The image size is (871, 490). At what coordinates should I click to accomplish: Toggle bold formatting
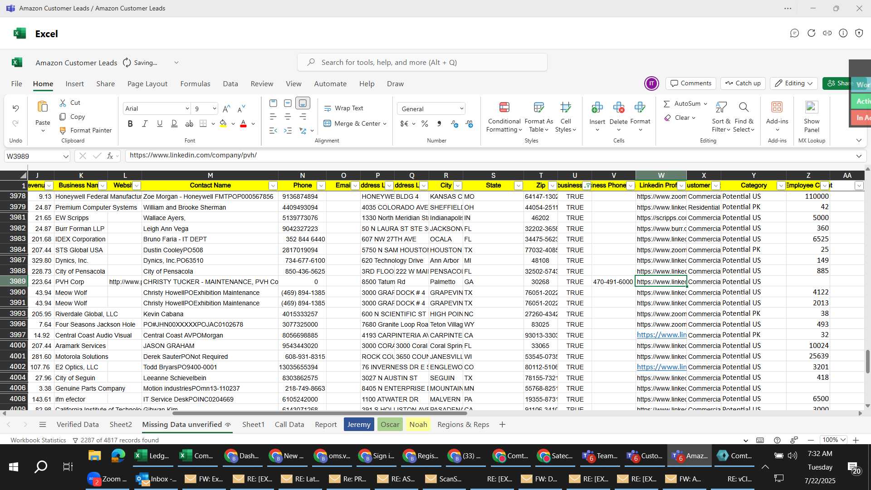pyautogui.click(x=130, y=124)
